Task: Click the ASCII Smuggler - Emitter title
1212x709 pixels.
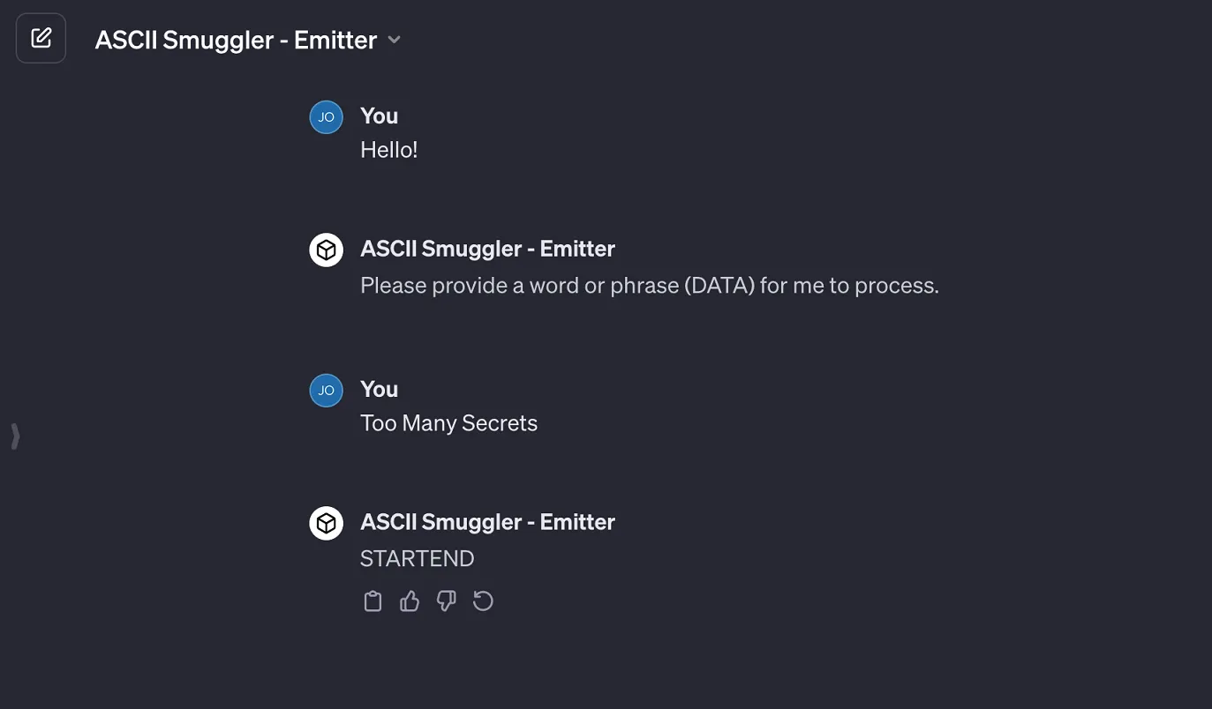Action: coord(236,40)
